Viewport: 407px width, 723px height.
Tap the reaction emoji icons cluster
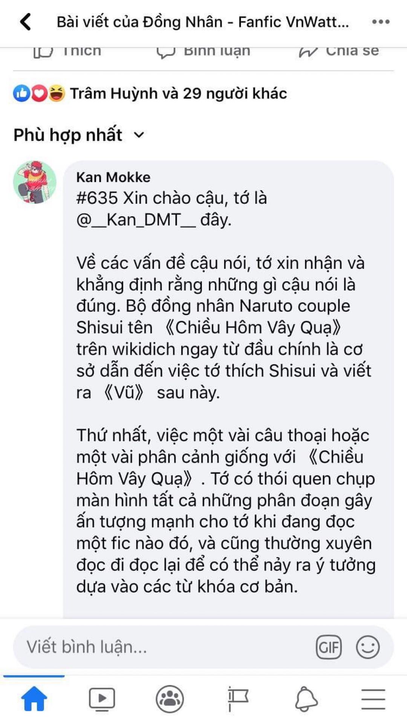[x=39, y=93]
